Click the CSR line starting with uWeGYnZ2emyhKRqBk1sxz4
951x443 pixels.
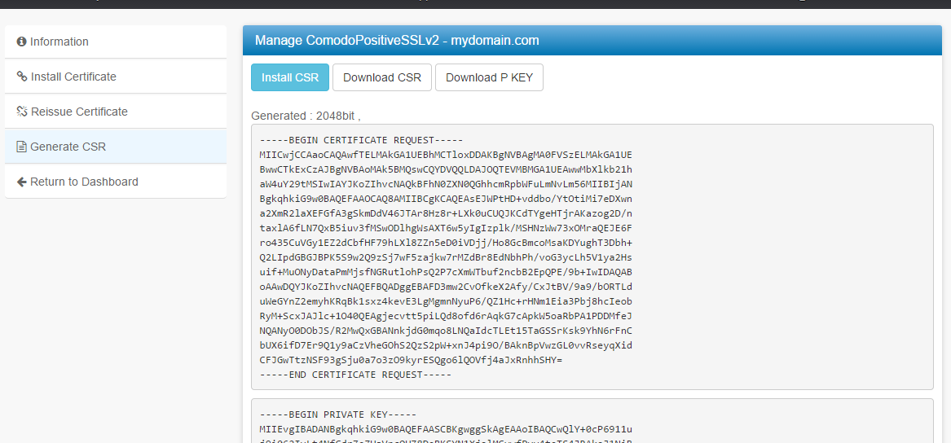coord(446,301)
